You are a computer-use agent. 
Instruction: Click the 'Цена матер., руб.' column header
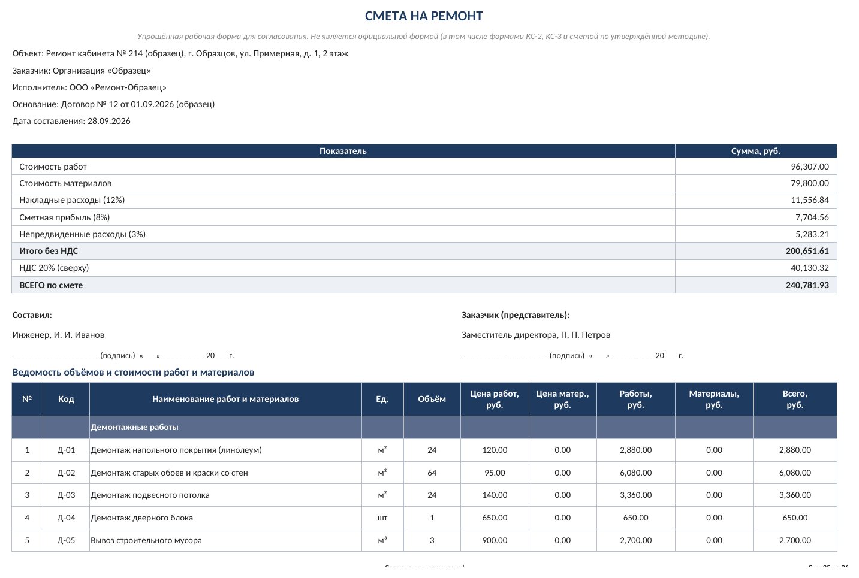[x=562, y=399]
